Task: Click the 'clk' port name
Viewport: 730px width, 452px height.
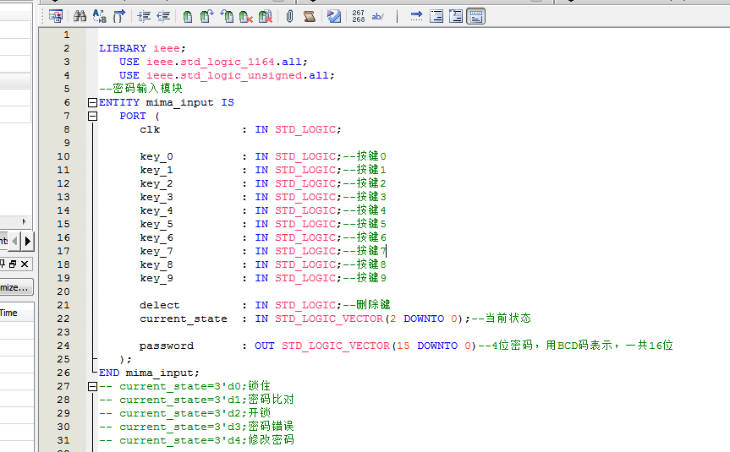Action: tap(150, 129)
